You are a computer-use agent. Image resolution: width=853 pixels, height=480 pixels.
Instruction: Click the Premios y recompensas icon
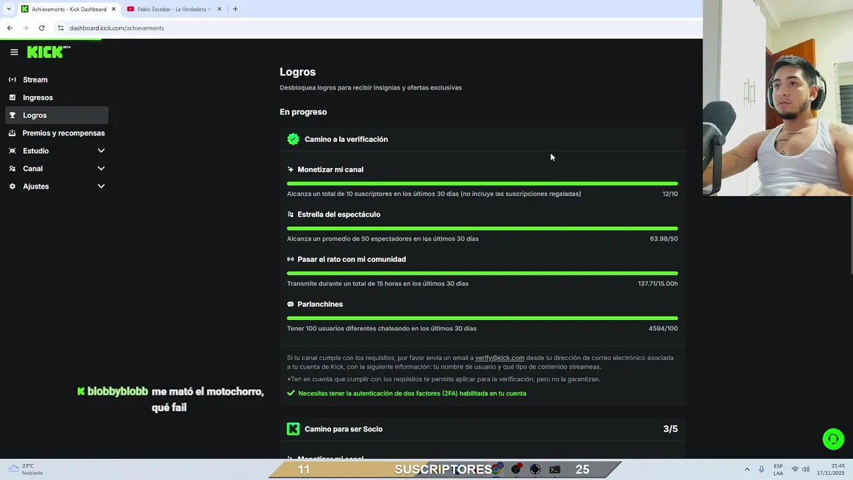pyautogui.click(x=12, y=133)
